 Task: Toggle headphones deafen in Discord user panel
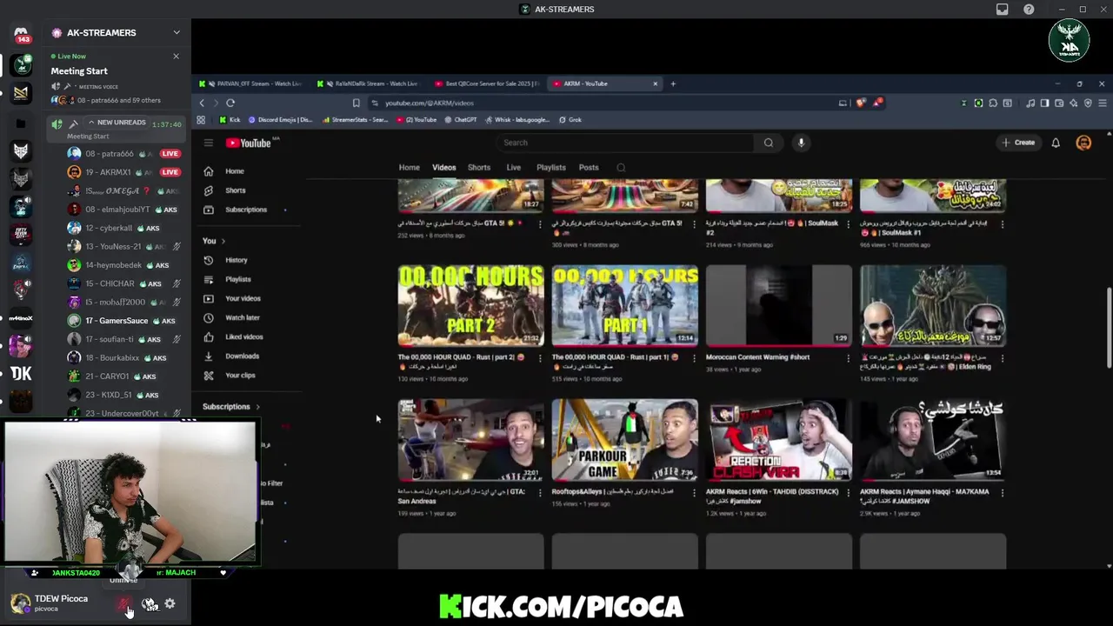point(150,603)
